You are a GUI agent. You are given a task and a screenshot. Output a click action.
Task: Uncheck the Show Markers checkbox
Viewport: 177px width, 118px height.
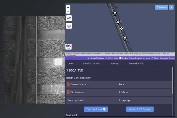point(88,58)
